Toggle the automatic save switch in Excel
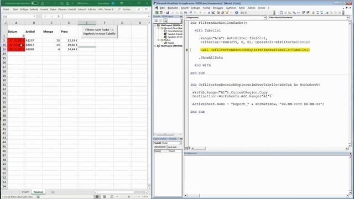Viewport: 354px width, 199px height. click(34, 3)
